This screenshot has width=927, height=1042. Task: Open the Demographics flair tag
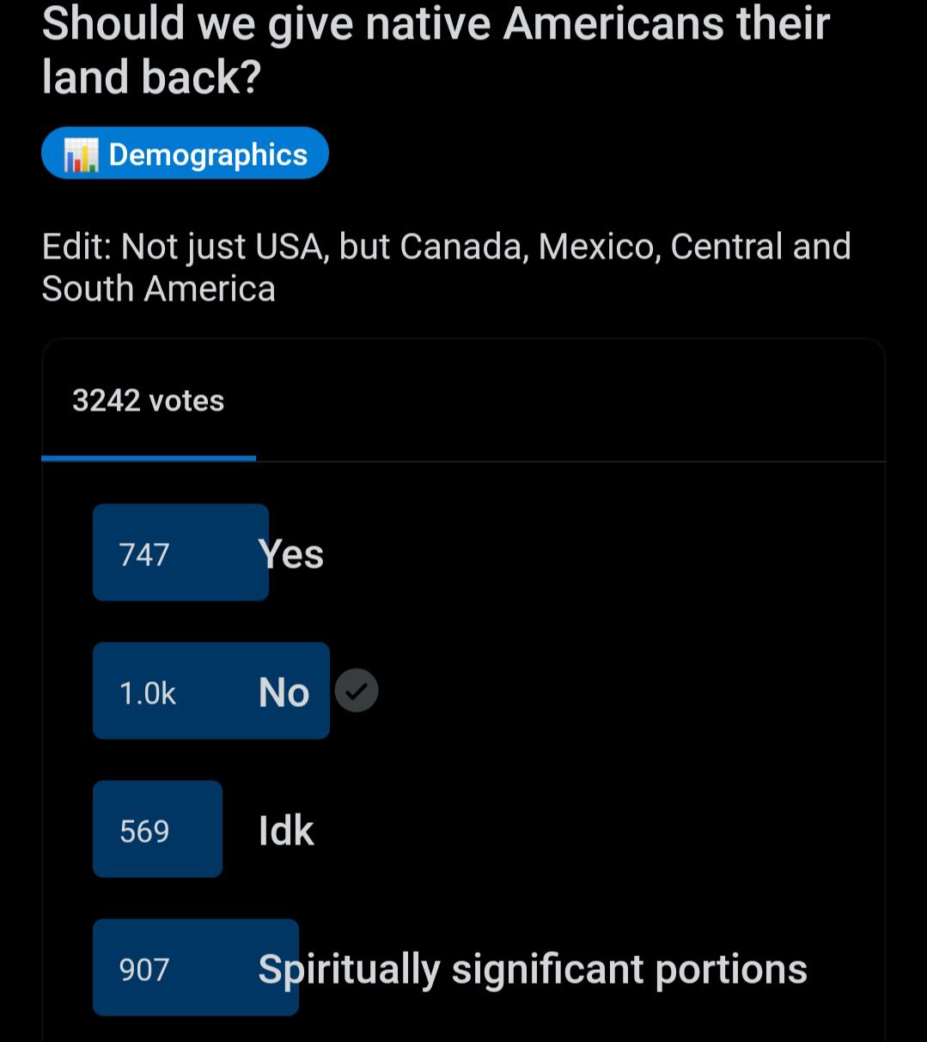pos(185,153)
